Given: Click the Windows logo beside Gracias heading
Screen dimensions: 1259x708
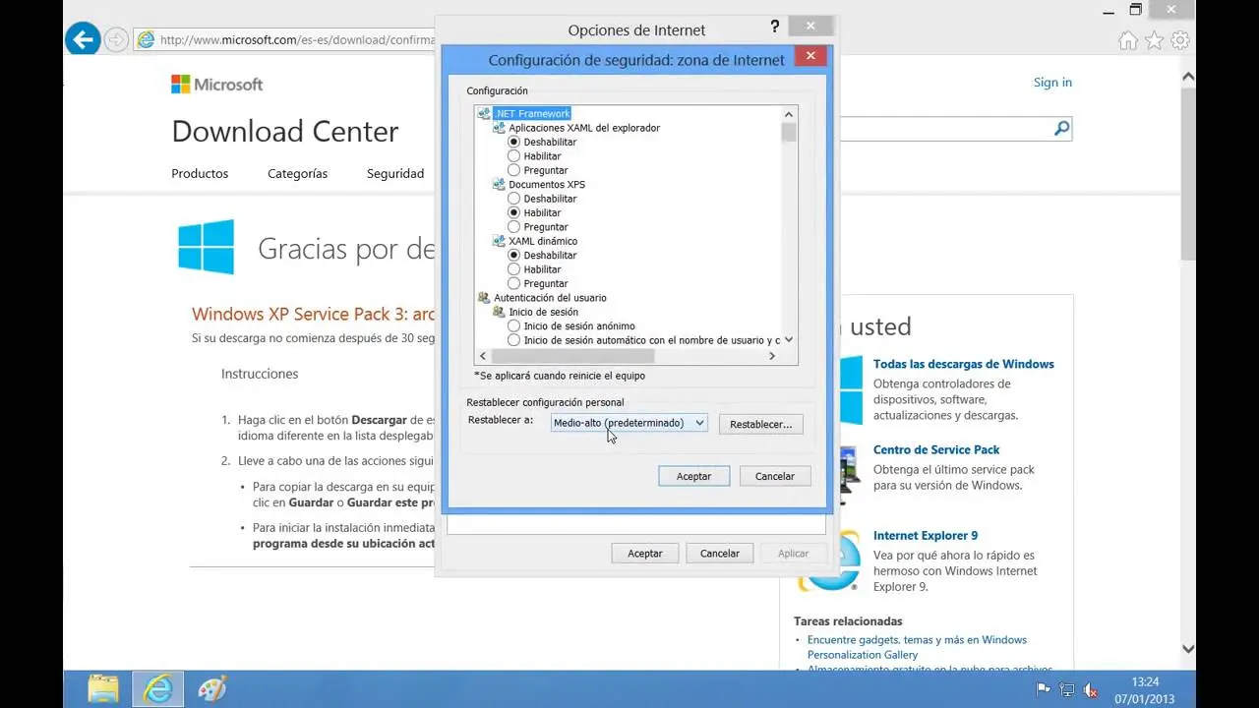Looking at the screenshot, I should (207, 247).
